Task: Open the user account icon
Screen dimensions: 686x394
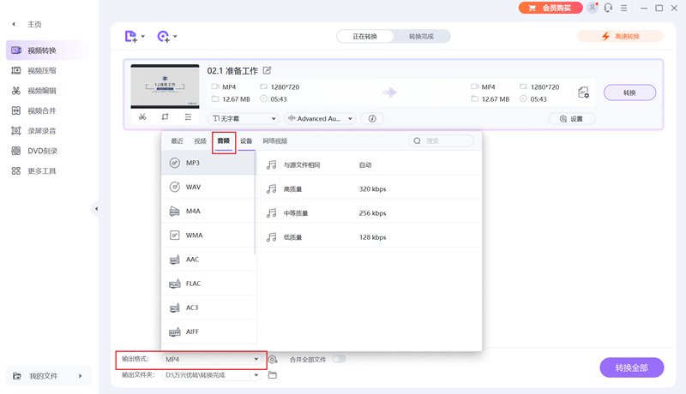Action: pyautogui.click(x=593, y=8)
